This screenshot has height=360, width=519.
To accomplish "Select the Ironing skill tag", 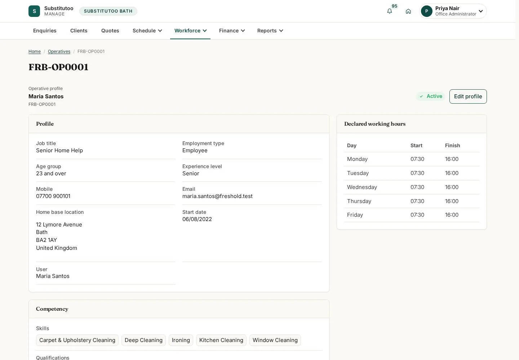I will click(x=181, y=340).
